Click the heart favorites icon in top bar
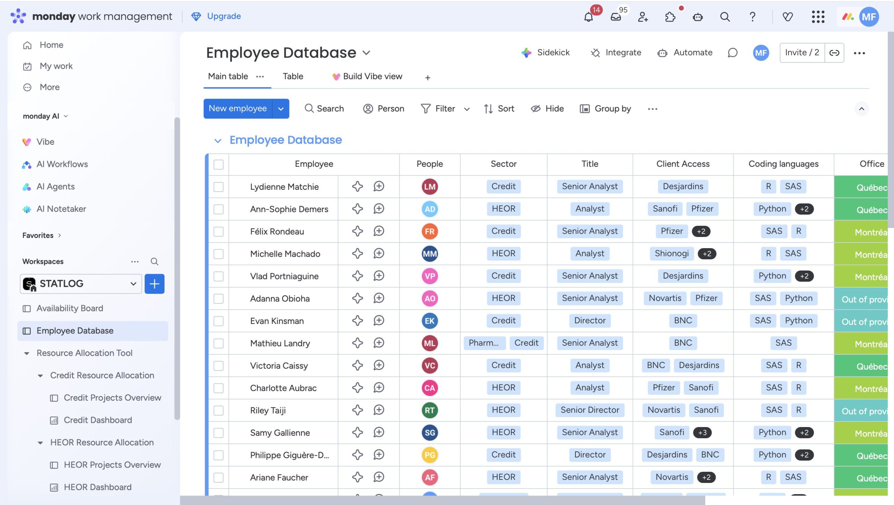 pyautogui.click(x=787, y=17)
